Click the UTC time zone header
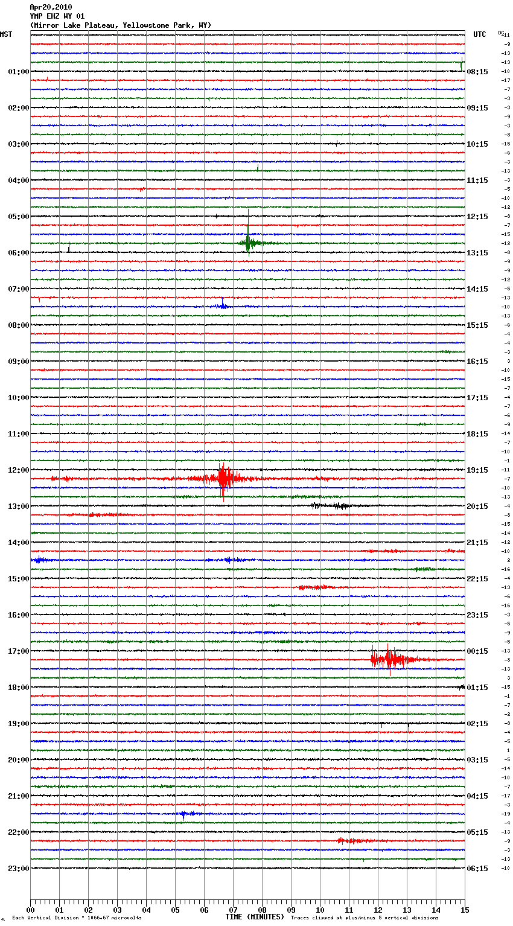513x926 pixels. click(x=480, y=34)
